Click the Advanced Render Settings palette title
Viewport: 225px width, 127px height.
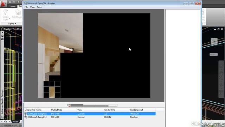pos(2,102)
